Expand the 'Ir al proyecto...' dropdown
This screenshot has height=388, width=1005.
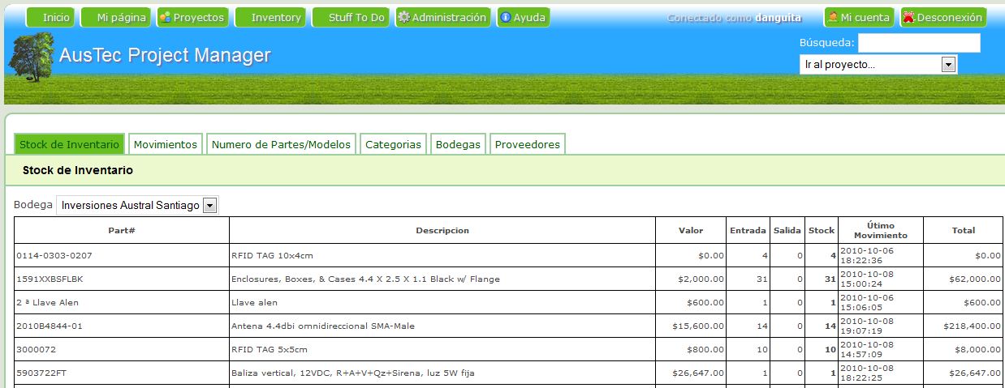878,65
